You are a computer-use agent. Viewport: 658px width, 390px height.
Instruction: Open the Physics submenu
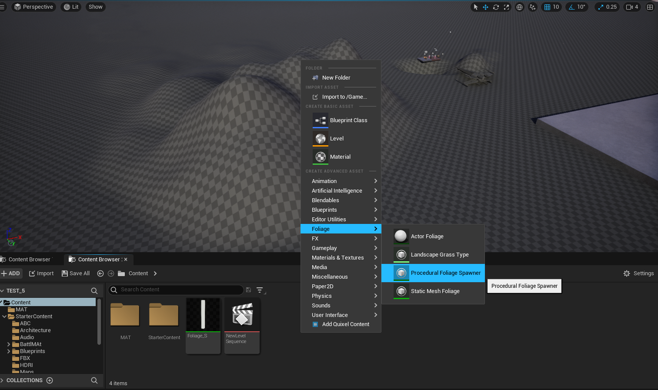click(x=341, y=296)
